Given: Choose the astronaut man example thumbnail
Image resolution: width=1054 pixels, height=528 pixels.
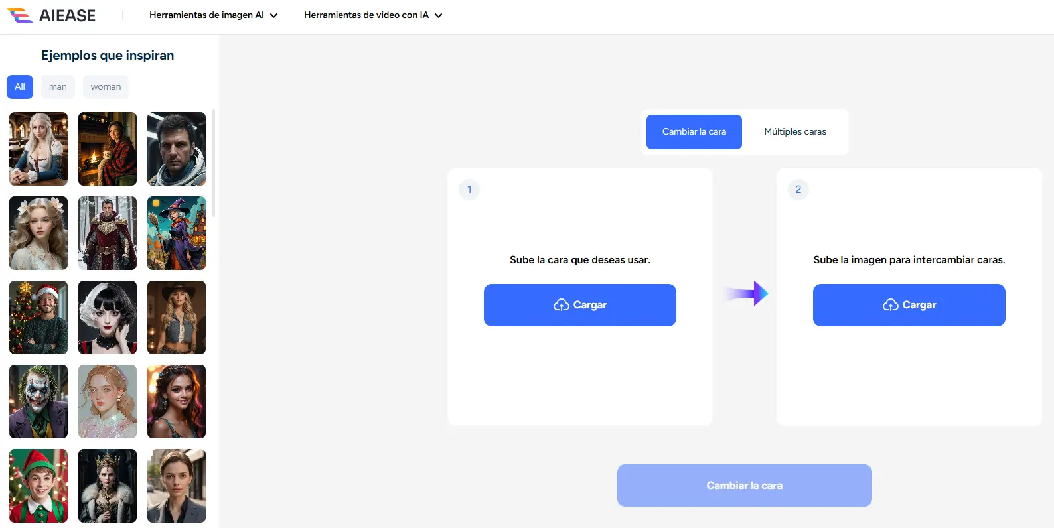Looking at the screenshot, I should 177,149.
